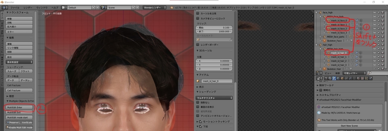Enable 裏面の非表示 checkbox
The height and width of the screenshot is (131, 388).
point(198,106)
